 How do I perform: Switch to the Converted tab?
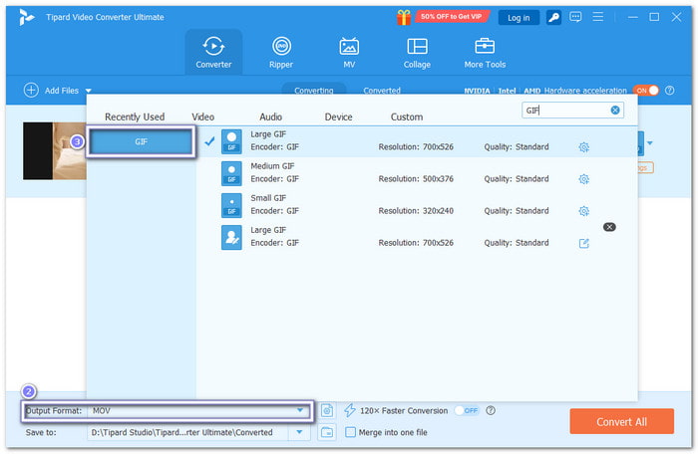(382, 91)
